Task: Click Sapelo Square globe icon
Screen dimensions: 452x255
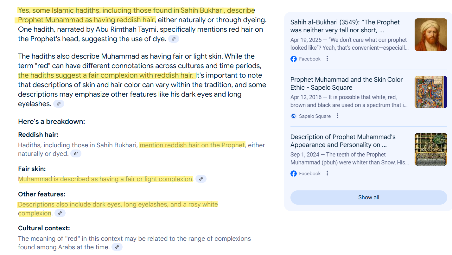Action: coord(294,116)
